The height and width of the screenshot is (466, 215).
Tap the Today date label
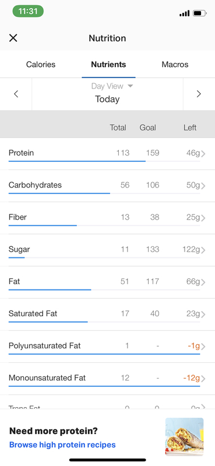click(x=107, y=99)
